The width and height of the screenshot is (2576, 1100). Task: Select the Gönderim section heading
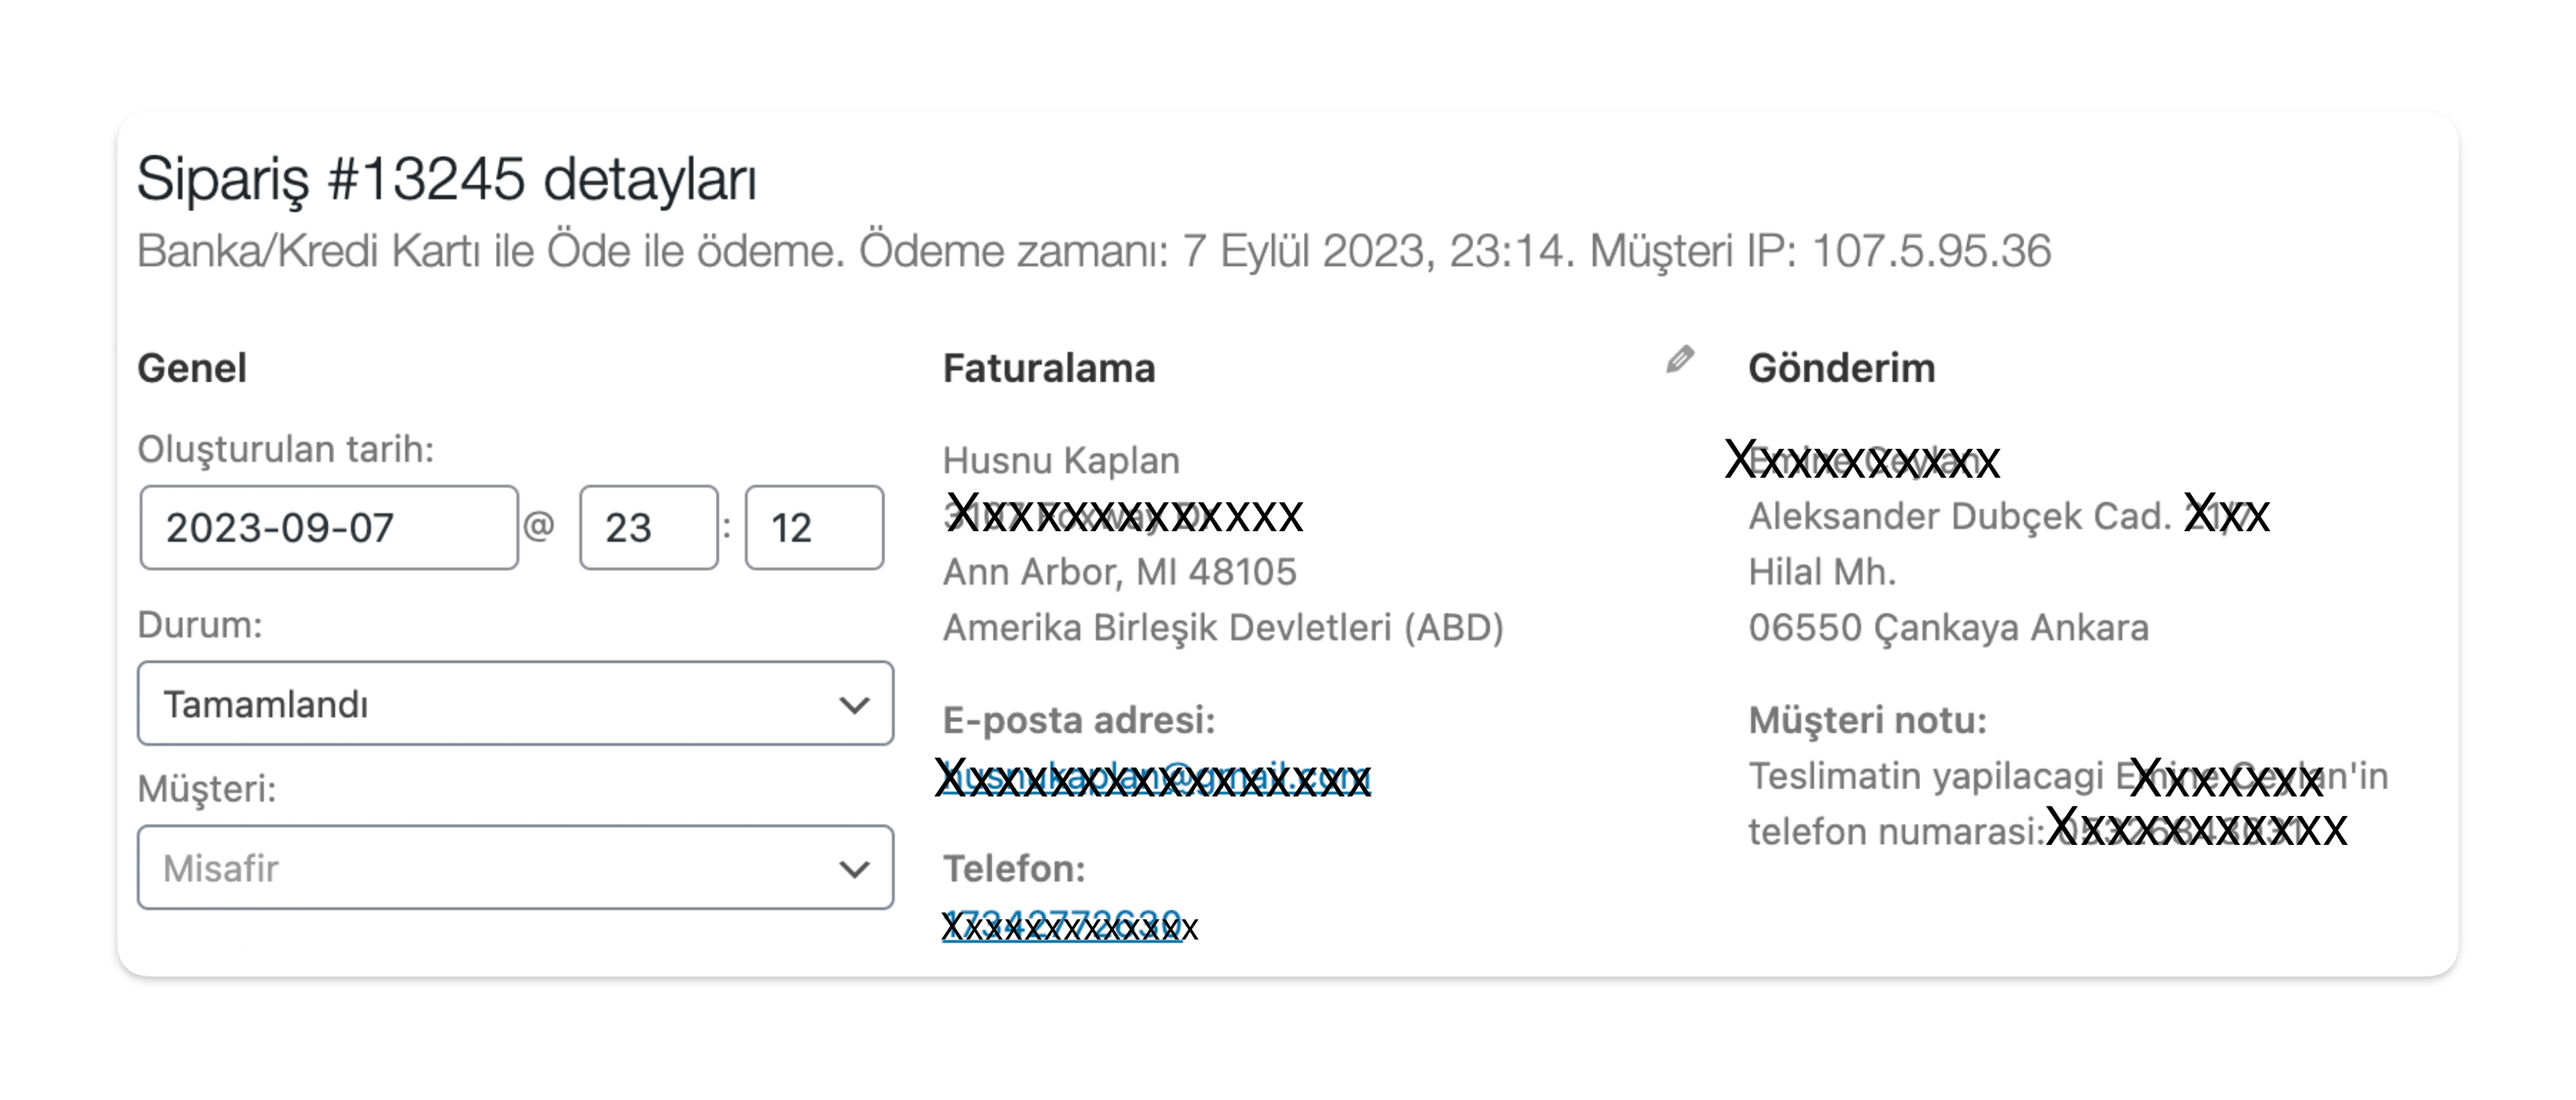pyautogui.click(x=1842, y=368)
